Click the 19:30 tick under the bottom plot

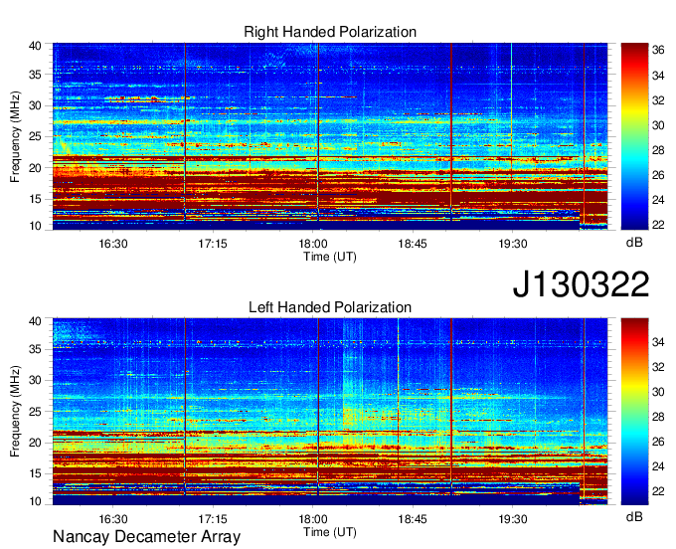[513, 519]
